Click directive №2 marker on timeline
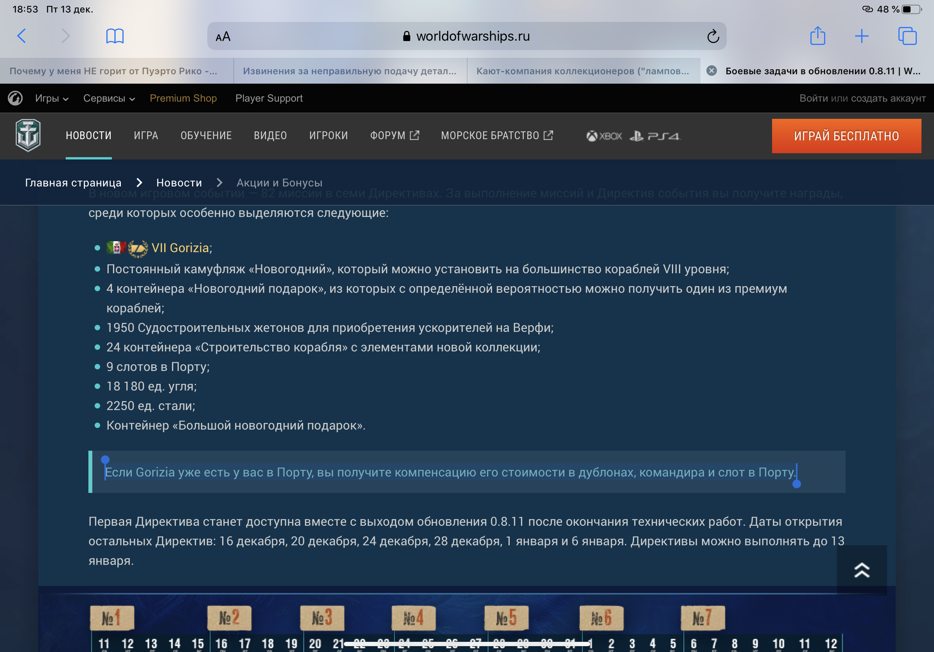The width and height of the screenshot is (934, 652). click(x=230, y=618)
